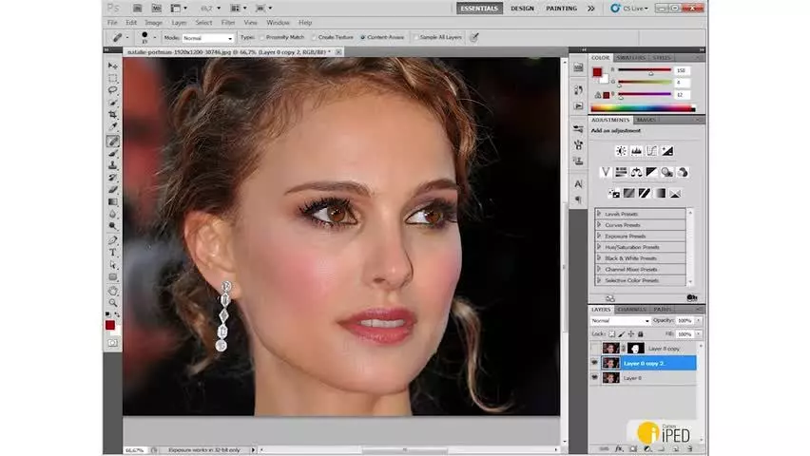Image resolution: width=810 pixels, height=456 pixels.
Task: Open the CS Live button
Action: (x=629, y=9)
